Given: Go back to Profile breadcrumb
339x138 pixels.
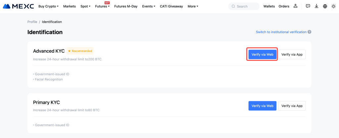Looking at the screenshot, I should click(32, 22).
